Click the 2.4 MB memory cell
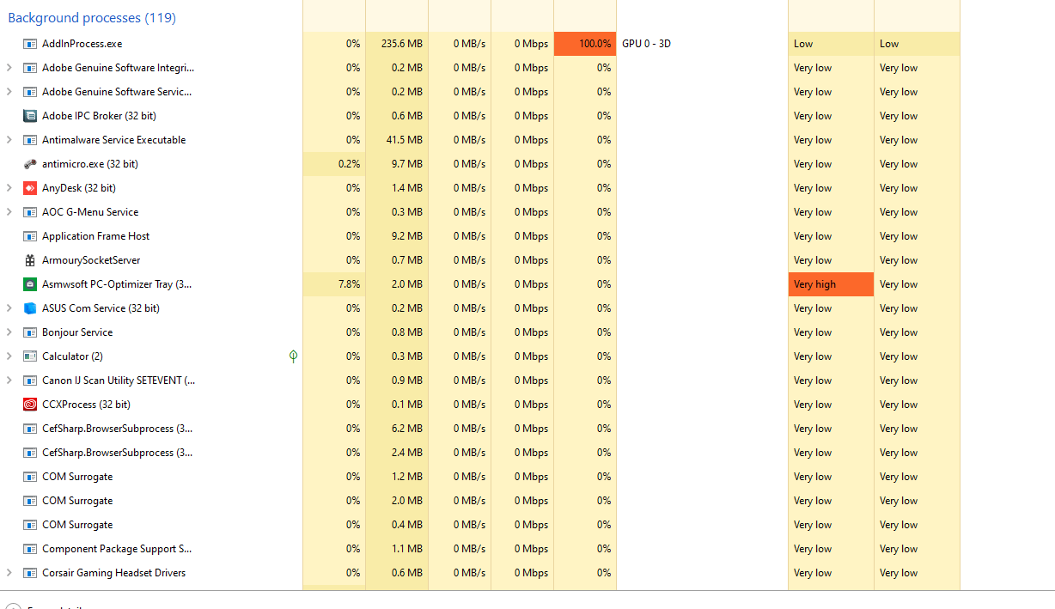The width and height of the screenshot is (1055, 609). coord(397,453)
